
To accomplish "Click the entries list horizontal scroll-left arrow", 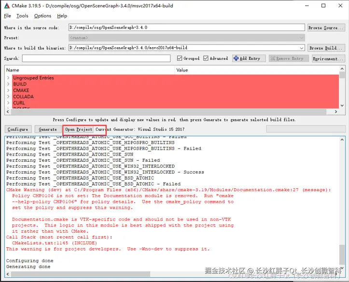I will [x=8, y=112].
